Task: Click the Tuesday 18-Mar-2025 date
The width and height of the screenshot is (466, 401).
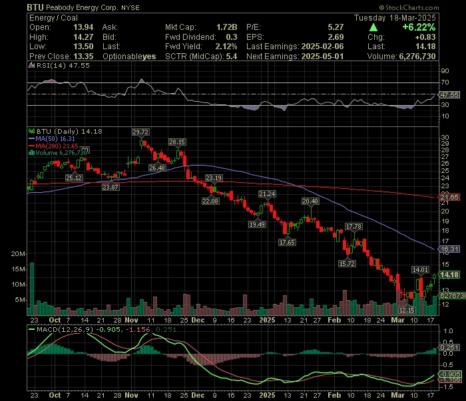Action: coord(395,18)
